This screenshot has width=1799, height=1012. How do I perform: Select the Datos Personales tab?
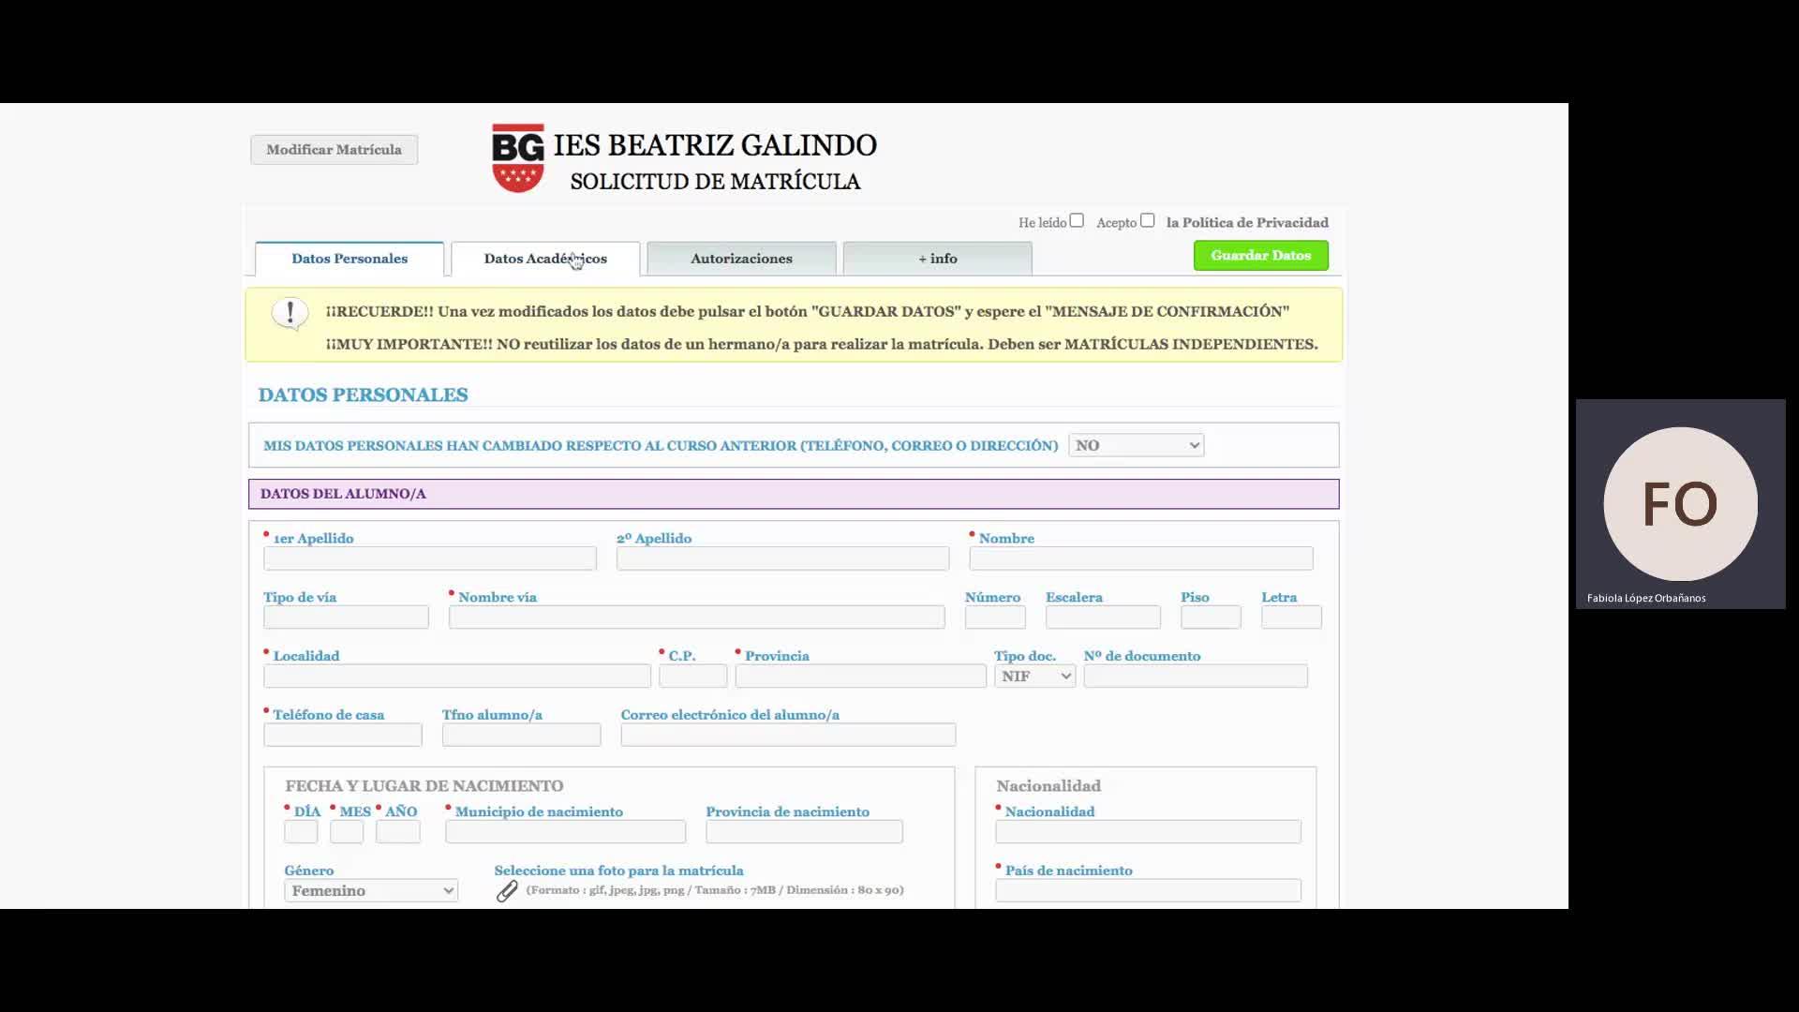pos(349,259)
